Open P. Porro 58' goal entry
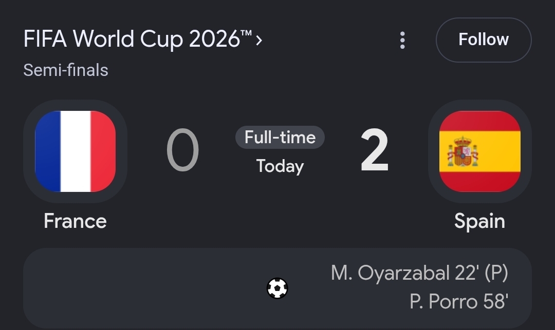Image resolution: width=555 pixels, height=330 pixels. [x=459, y=301]
